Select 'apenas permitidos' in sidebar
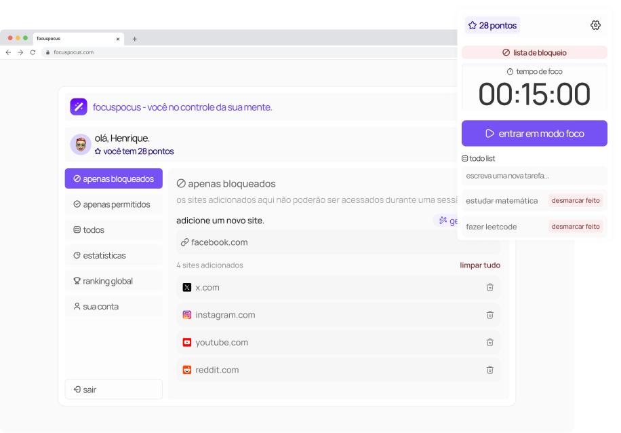 coord(113,204)
